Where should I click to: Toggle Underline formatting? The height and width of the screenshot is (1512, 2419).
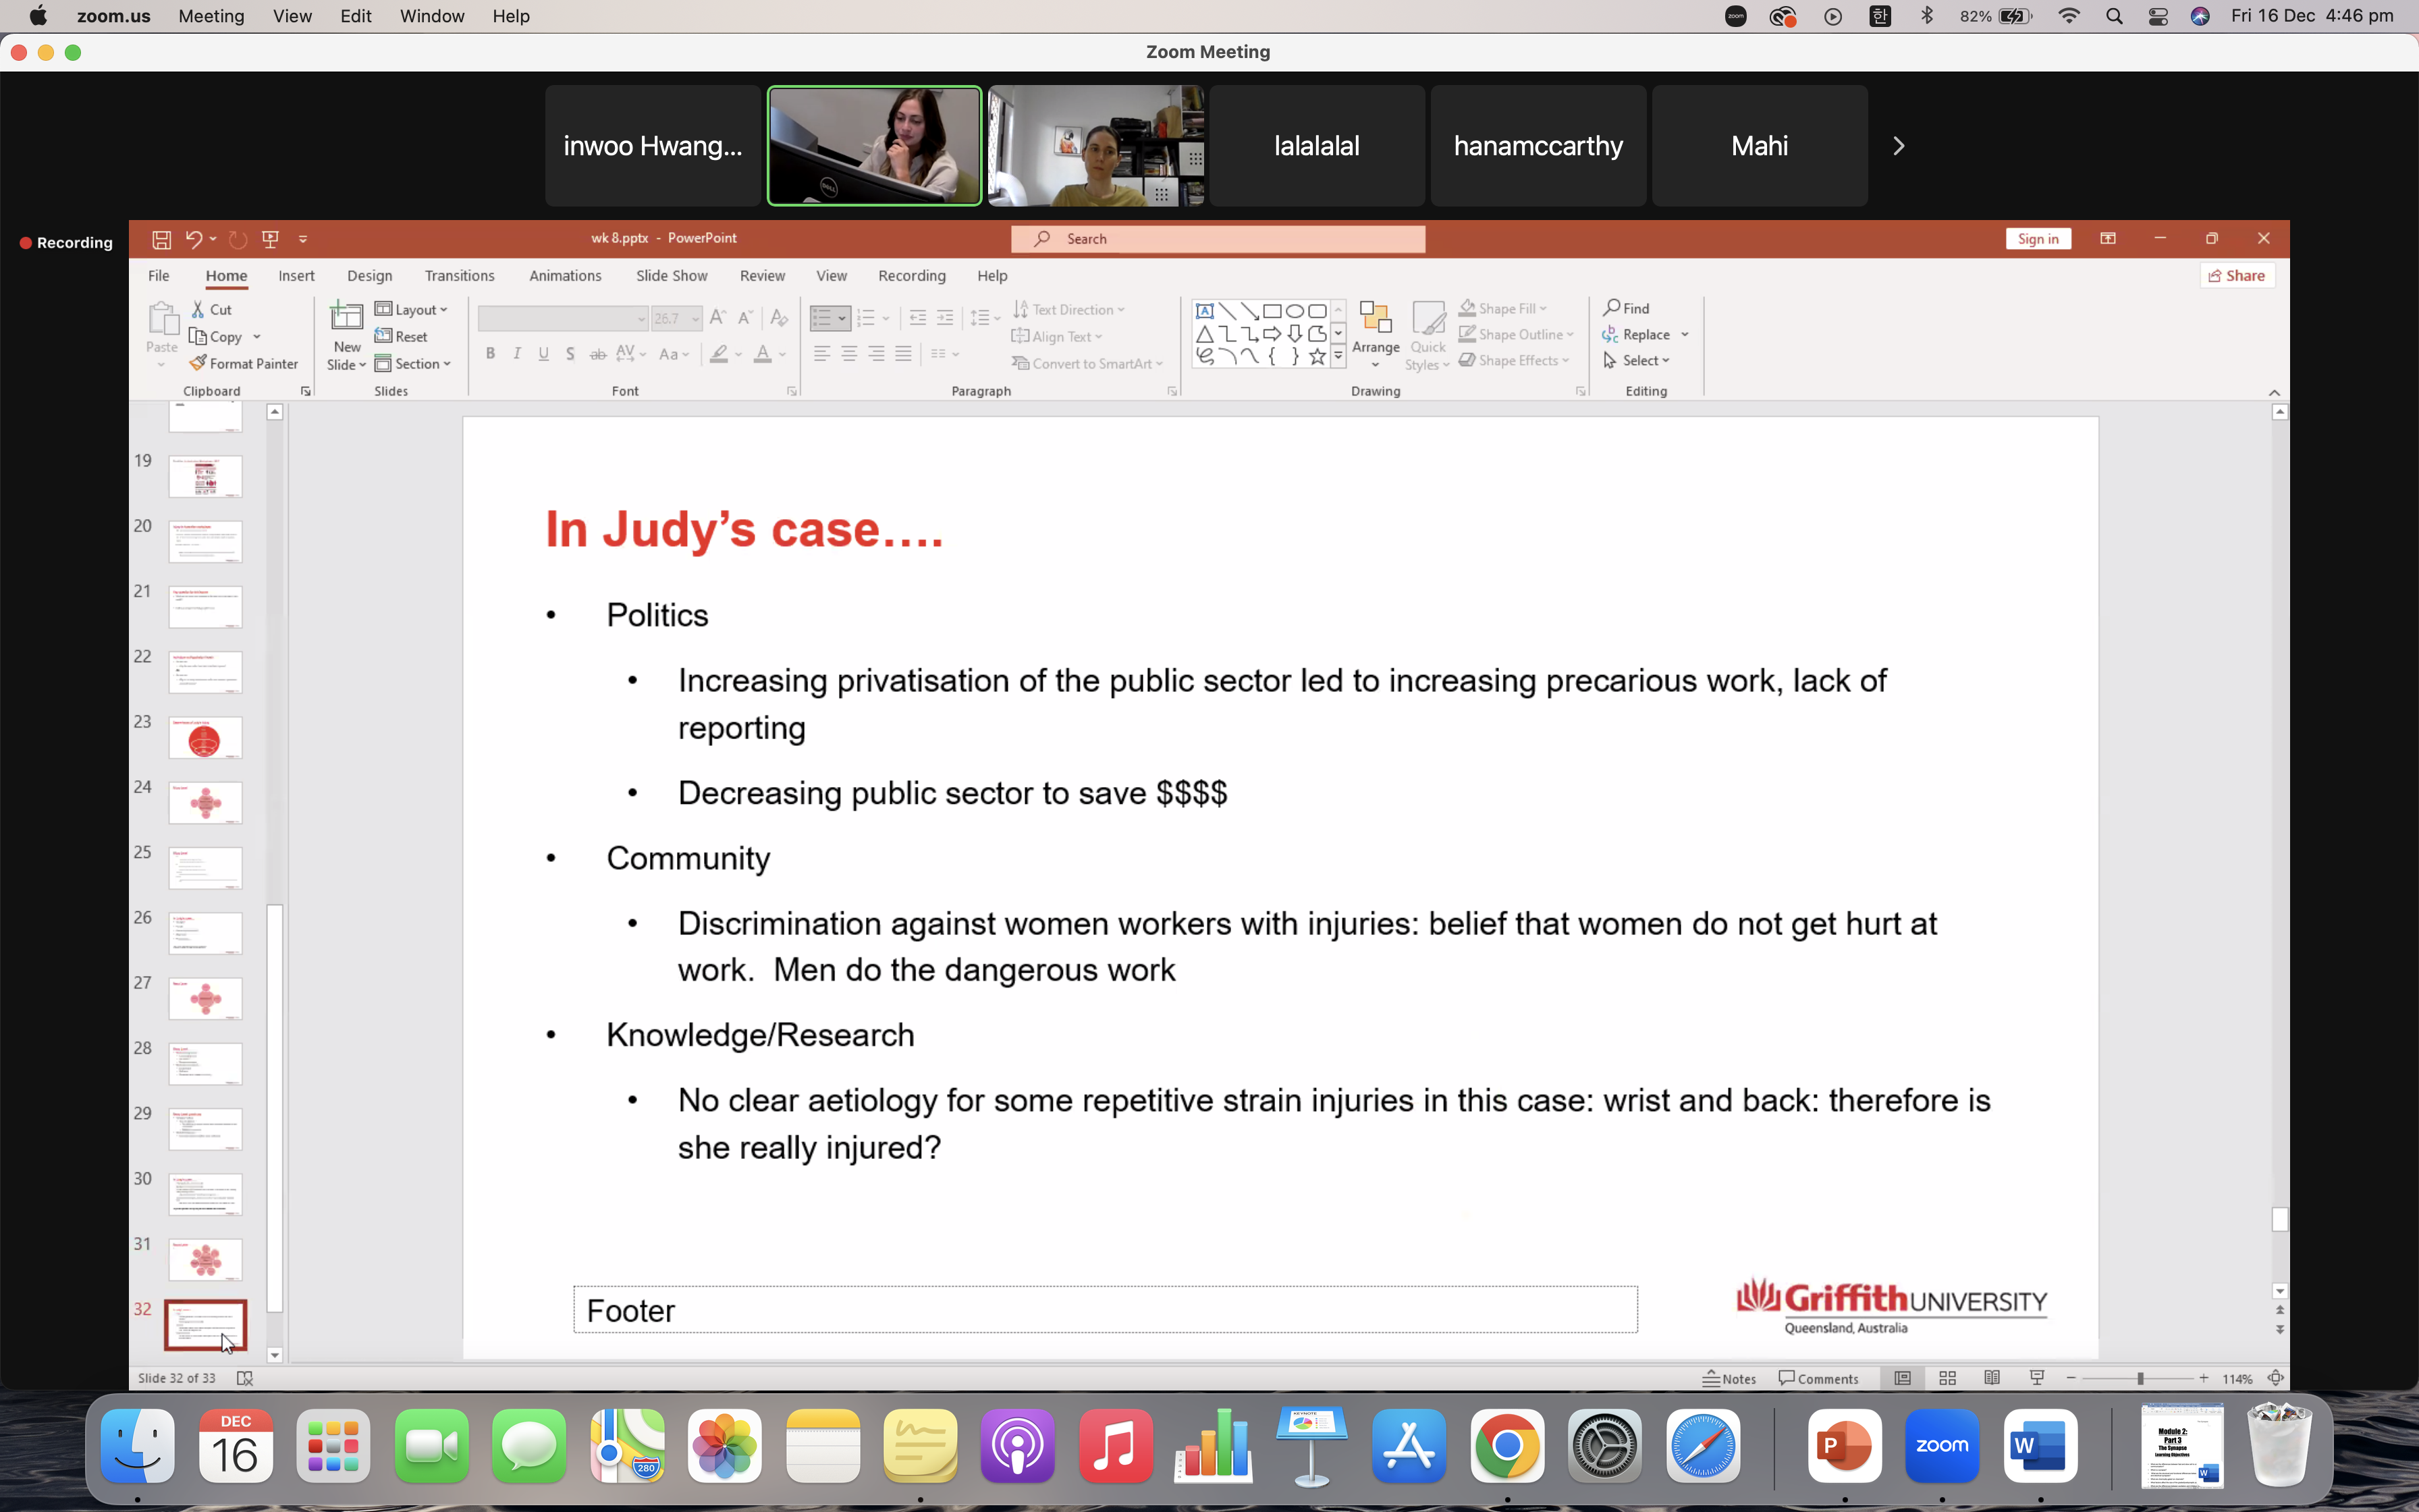(544, 354)
